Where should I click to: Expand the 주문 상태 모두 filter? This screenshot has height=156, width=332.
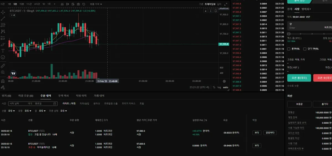point(64,111)
